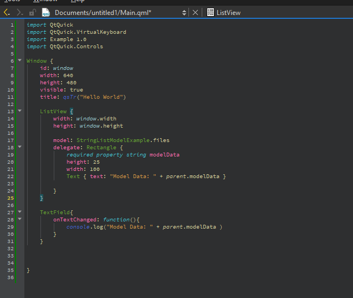Click the "Hello World" string
Screen dimensions: 353x298
pos(101,97)
